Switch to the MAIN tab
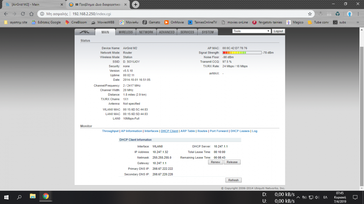Viewport: 364px width, 204px height. (x=105, y=32)
